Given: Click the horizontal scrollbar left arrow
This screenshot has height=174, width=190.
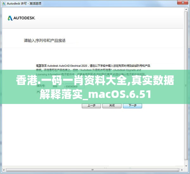Looking at the screenshot, I should tap(4, 170).
